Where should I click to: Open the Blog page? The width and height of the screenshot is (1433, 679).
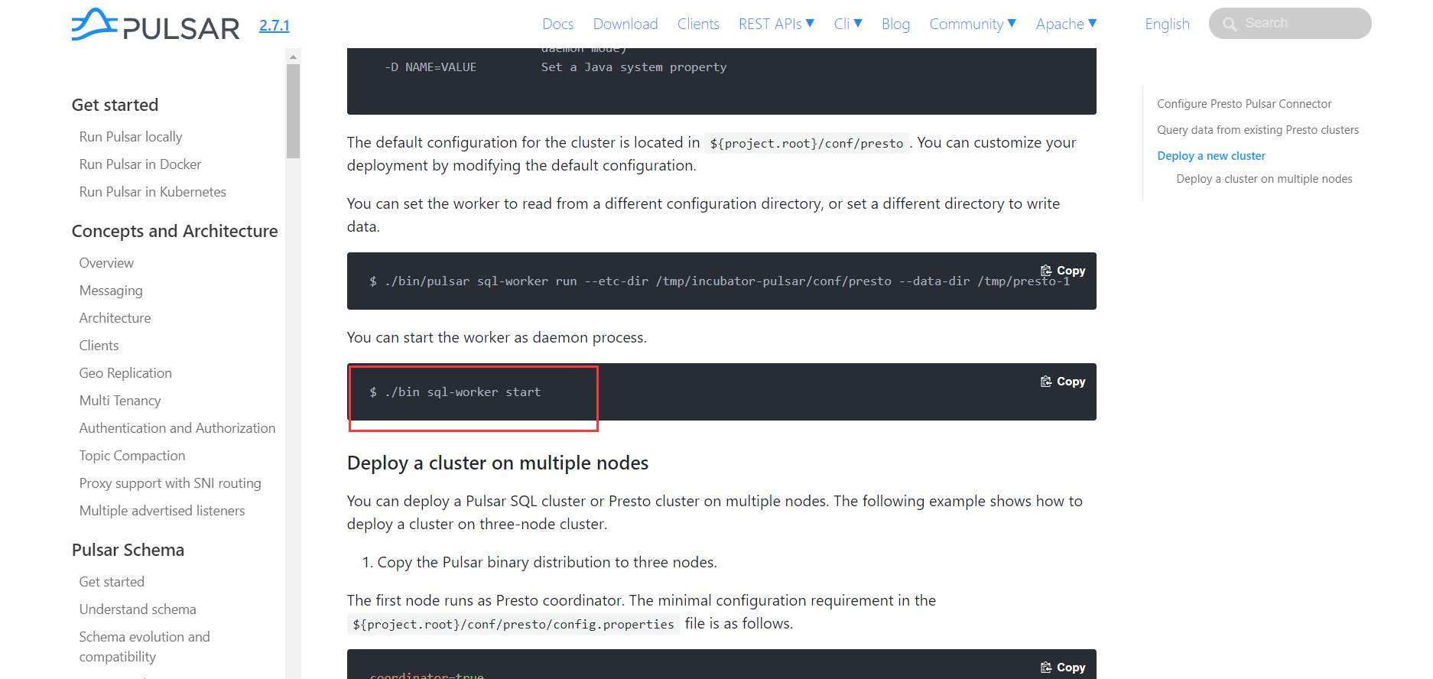[895, 24]
